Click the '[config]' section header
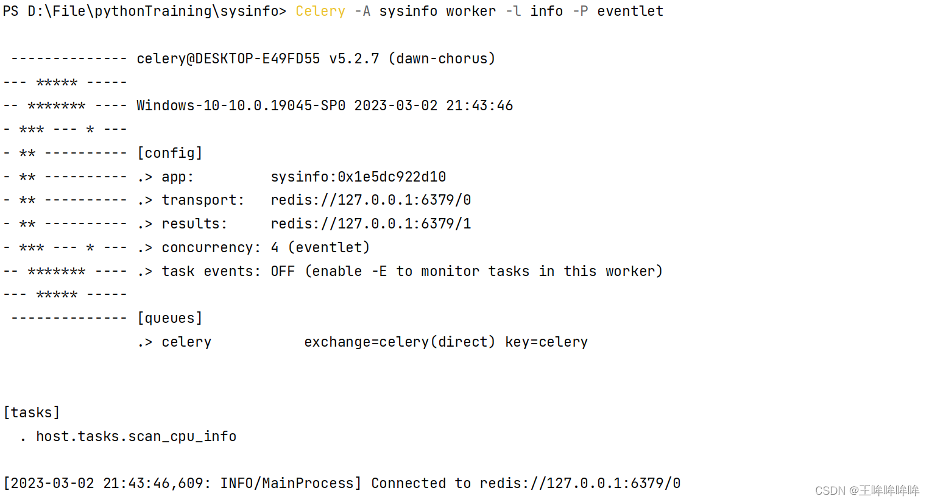This screenshot has height=502, width=929. 169,153
